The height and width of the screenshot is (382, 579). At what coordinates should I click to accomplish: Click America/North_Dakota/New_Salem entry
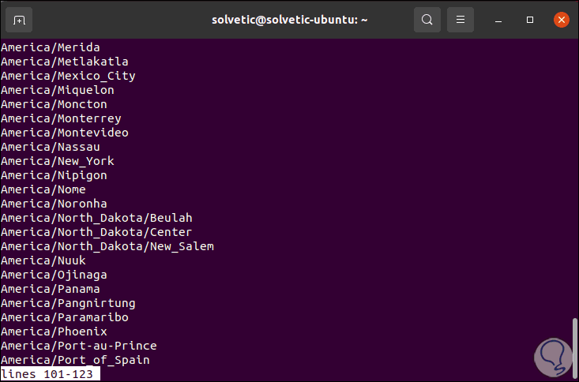coord(107,246)
